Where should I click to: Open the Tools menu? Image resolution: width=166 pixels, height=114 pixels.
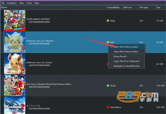[29, 3]
